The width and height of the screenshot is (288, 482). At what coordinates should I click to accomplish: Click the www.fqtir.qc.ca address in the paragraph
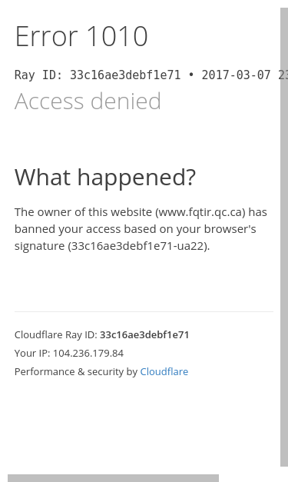[200, 212]
